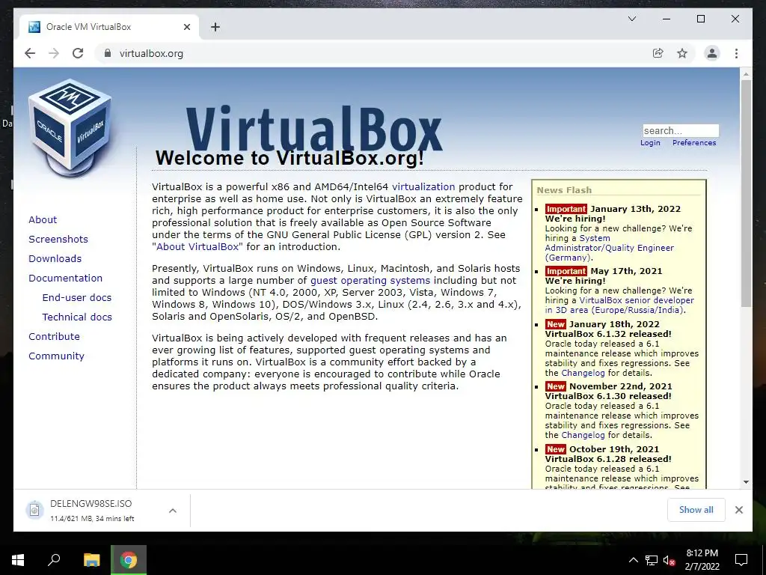Click network icon in system tray
Image resolution: width=766 pixels, height=575 pixels.
(652, 560)
